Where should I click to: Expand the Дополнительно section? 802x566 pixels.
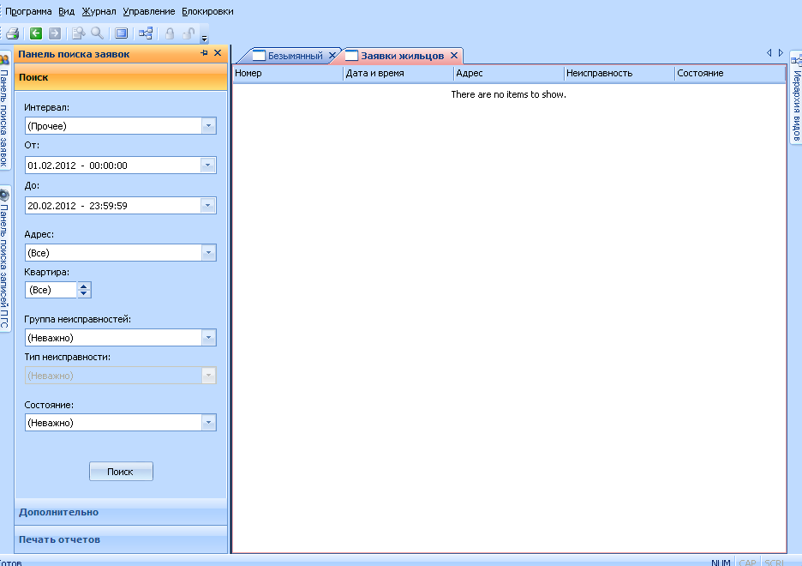click(59, 512)
